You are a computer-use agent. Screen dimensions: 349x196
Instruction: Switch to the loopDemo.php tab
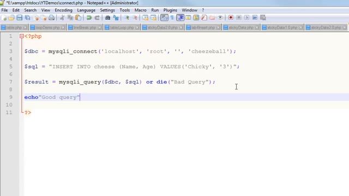[48, 27]
